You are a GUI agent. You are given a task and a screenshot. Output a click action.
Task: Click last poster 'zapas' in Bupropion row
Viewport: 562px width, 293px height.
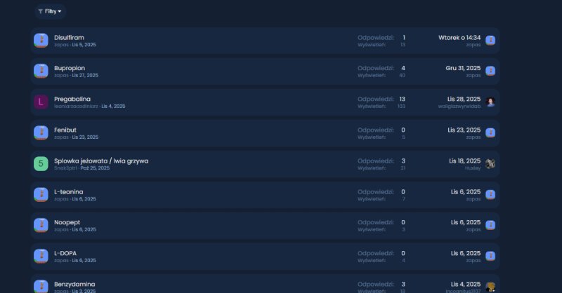pos(473,76)
